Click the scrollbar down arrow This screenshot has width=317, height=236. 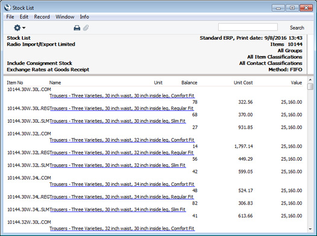tap(310, 229)
